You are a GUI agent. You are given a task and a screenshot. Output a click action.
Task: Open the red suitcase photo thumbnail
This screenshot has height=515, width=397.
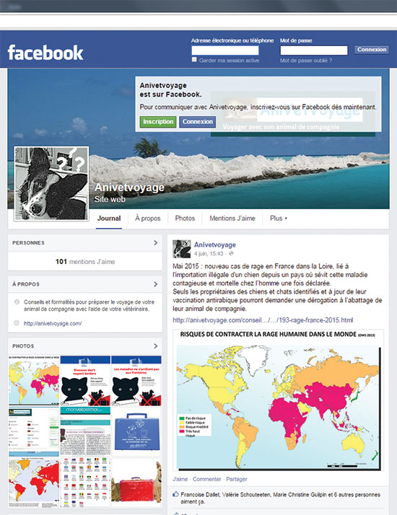pyautogui.click(x=136, y=483)
